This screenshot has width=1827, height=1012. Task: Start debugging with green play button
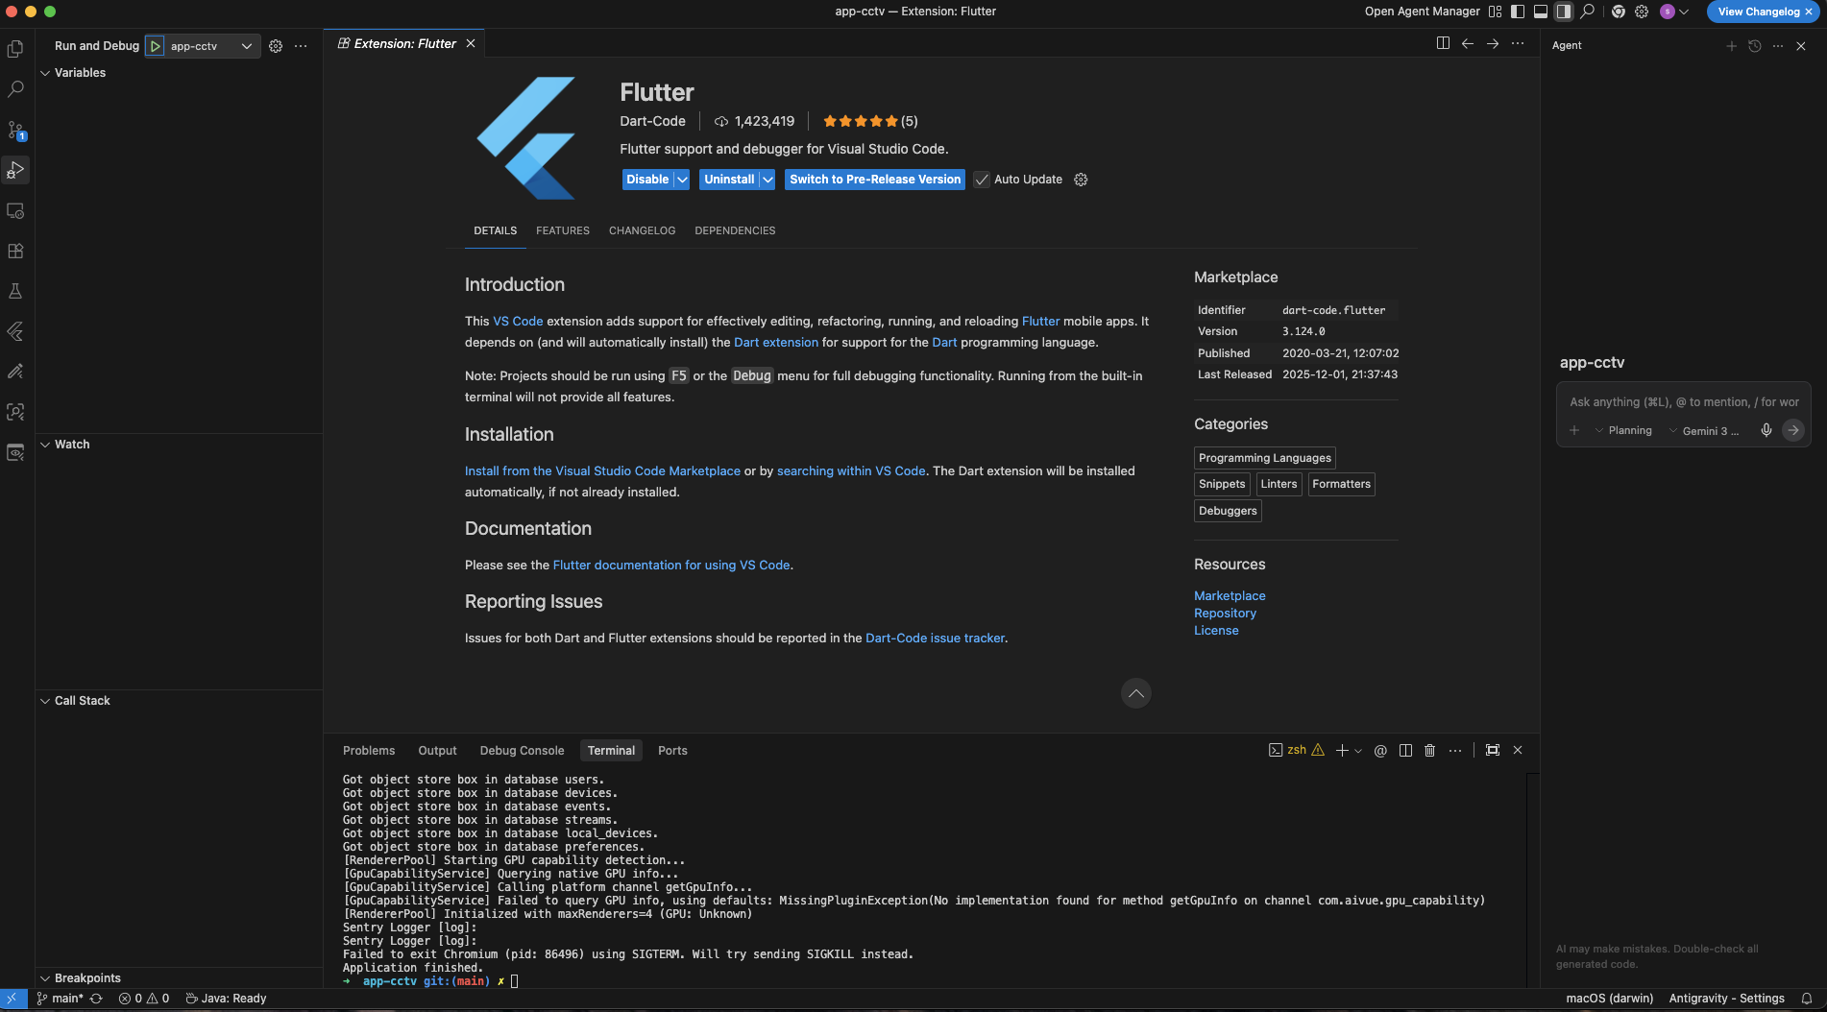click(x=155, y=46)
